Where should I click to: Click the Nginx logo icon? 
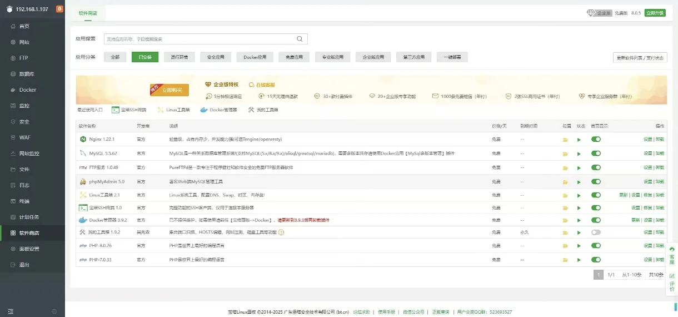(x=83, y=139)
